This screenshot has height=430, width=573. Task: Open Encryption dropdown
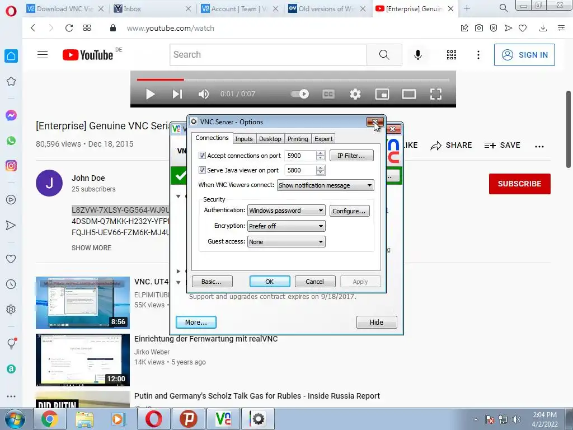point(286,226)
